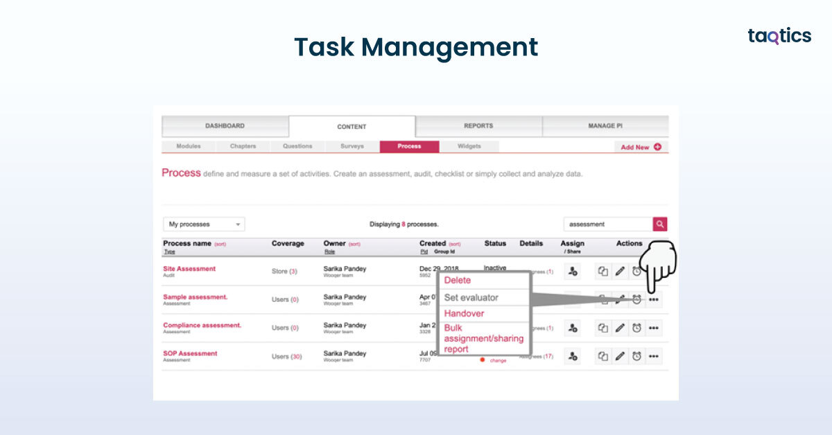Image resolution: width=832 pixels, height=435 pixels.
Task: Edit Site Assessment using the pencil icon
Action: [620, 272]
